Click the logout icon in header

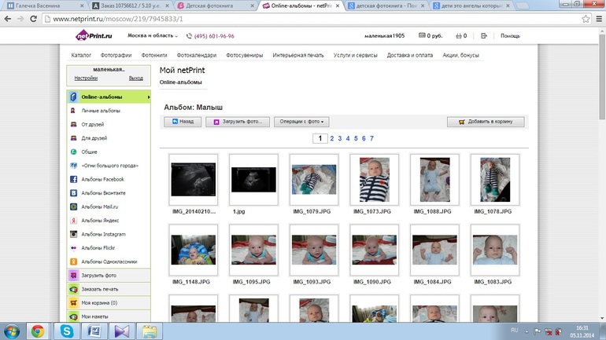point(483,35)
